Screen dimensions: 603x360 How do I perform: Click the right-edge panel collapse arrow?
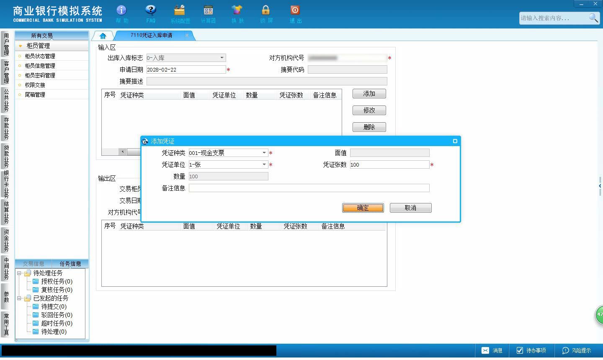(600, 186)
